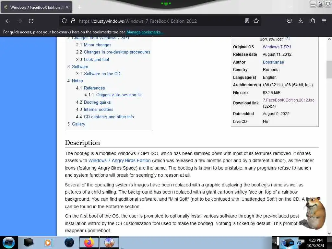The image size is (332, 249).
Task: Select the Windows 7 FaceBooK Edition tab
Action: [x=36, y=7]
